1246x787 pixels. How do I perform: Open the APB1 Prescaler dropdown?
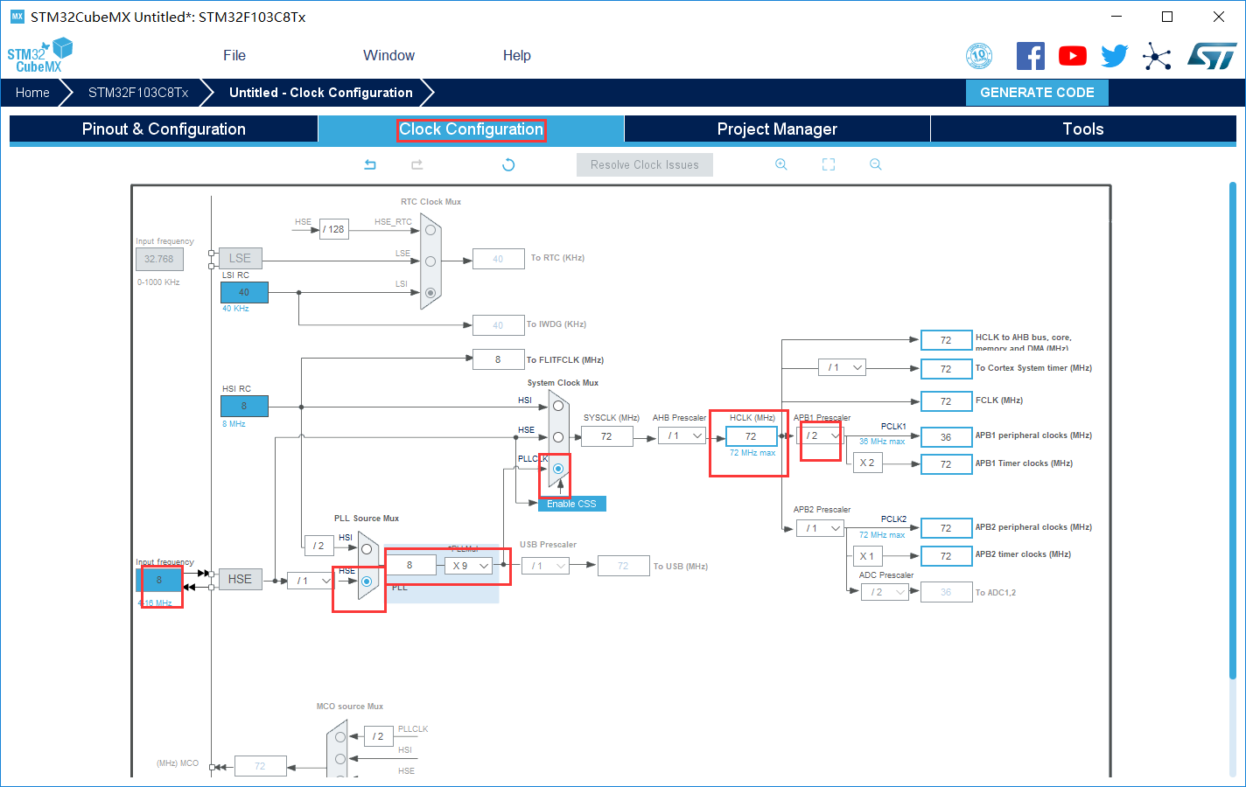[x=821, y=435]
